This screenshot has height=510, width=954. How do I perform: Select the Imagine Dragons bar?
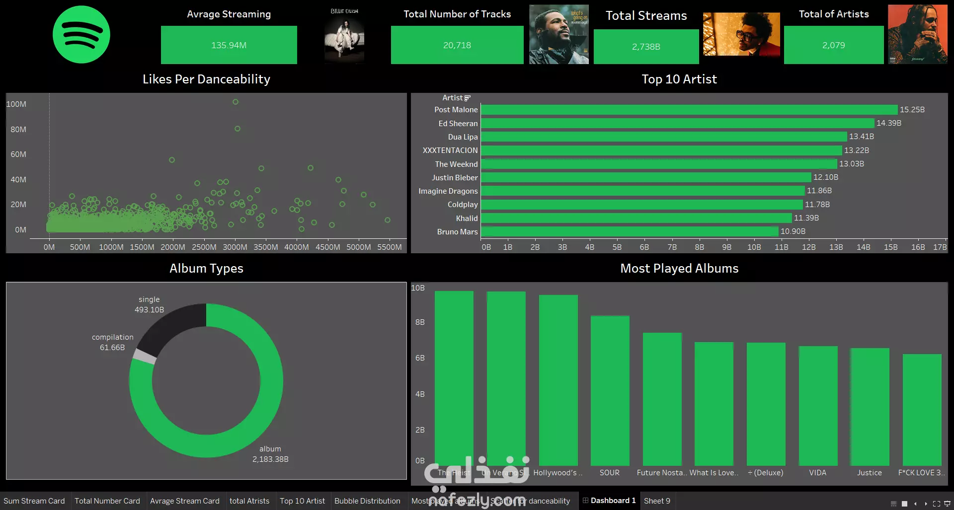643,191
